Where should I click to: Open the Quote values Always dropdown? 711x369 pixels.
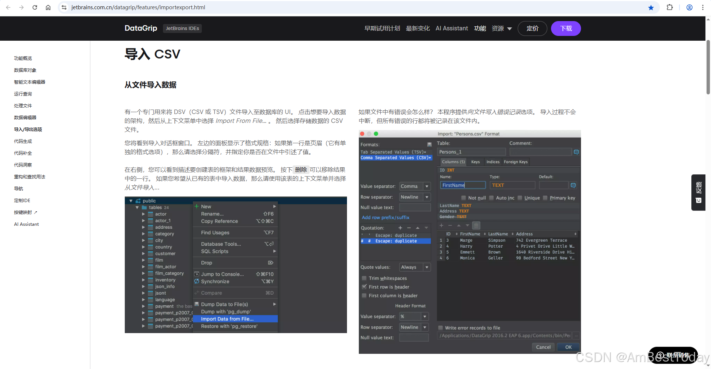tap(415, 267)
